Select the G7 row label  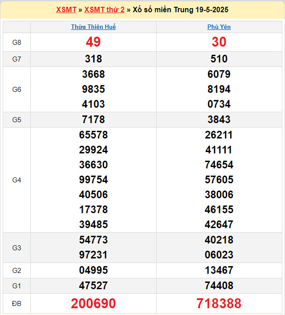coord(17,59)
